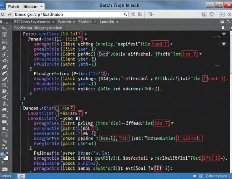Select the Eoptliminal Diegengpaetion document tab

38,28
